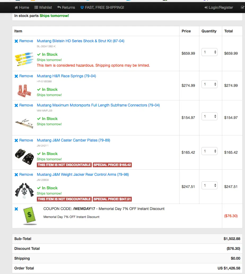This screenshot has width=245, height=274.
Task: Open Returns in the top navigation
Action: pos(66,7)
